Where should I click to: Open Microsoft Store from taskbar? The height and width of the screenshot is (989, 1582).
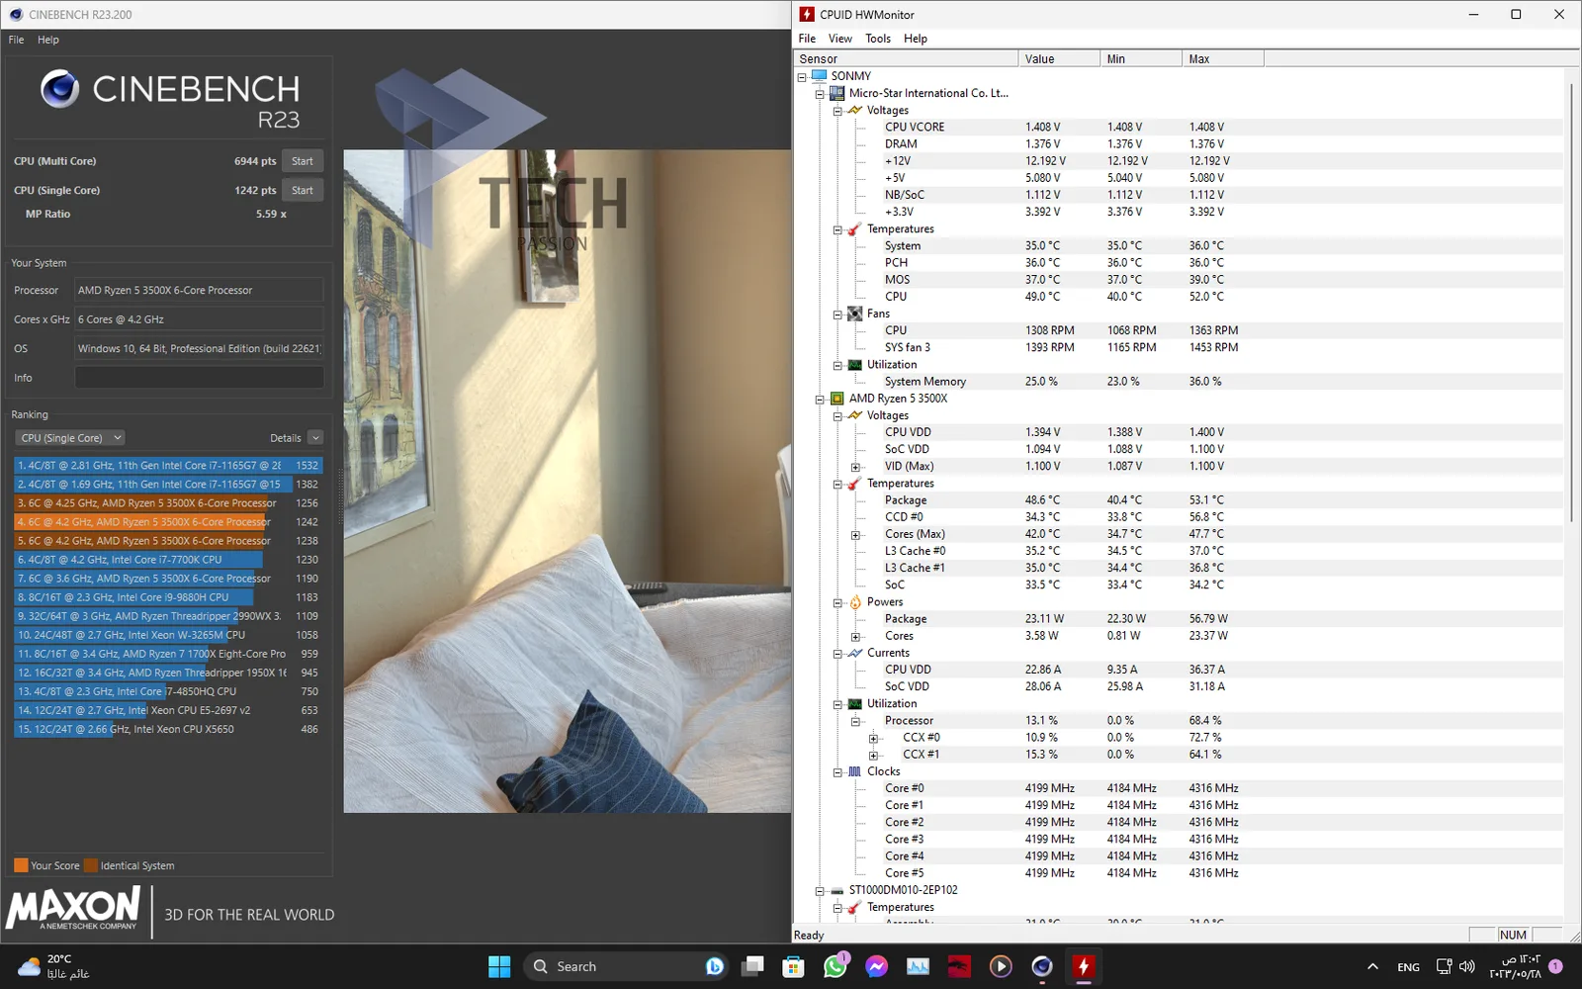click(x=793, y=966)
